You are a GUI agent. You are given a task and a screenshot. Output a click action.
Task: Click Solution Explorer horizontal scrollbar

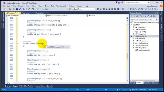143,80
